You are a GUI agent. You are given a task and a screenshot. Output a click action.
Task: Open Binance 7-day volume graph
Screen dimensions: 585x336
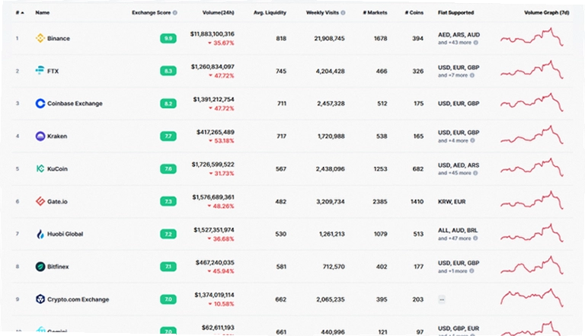(532, 37)
